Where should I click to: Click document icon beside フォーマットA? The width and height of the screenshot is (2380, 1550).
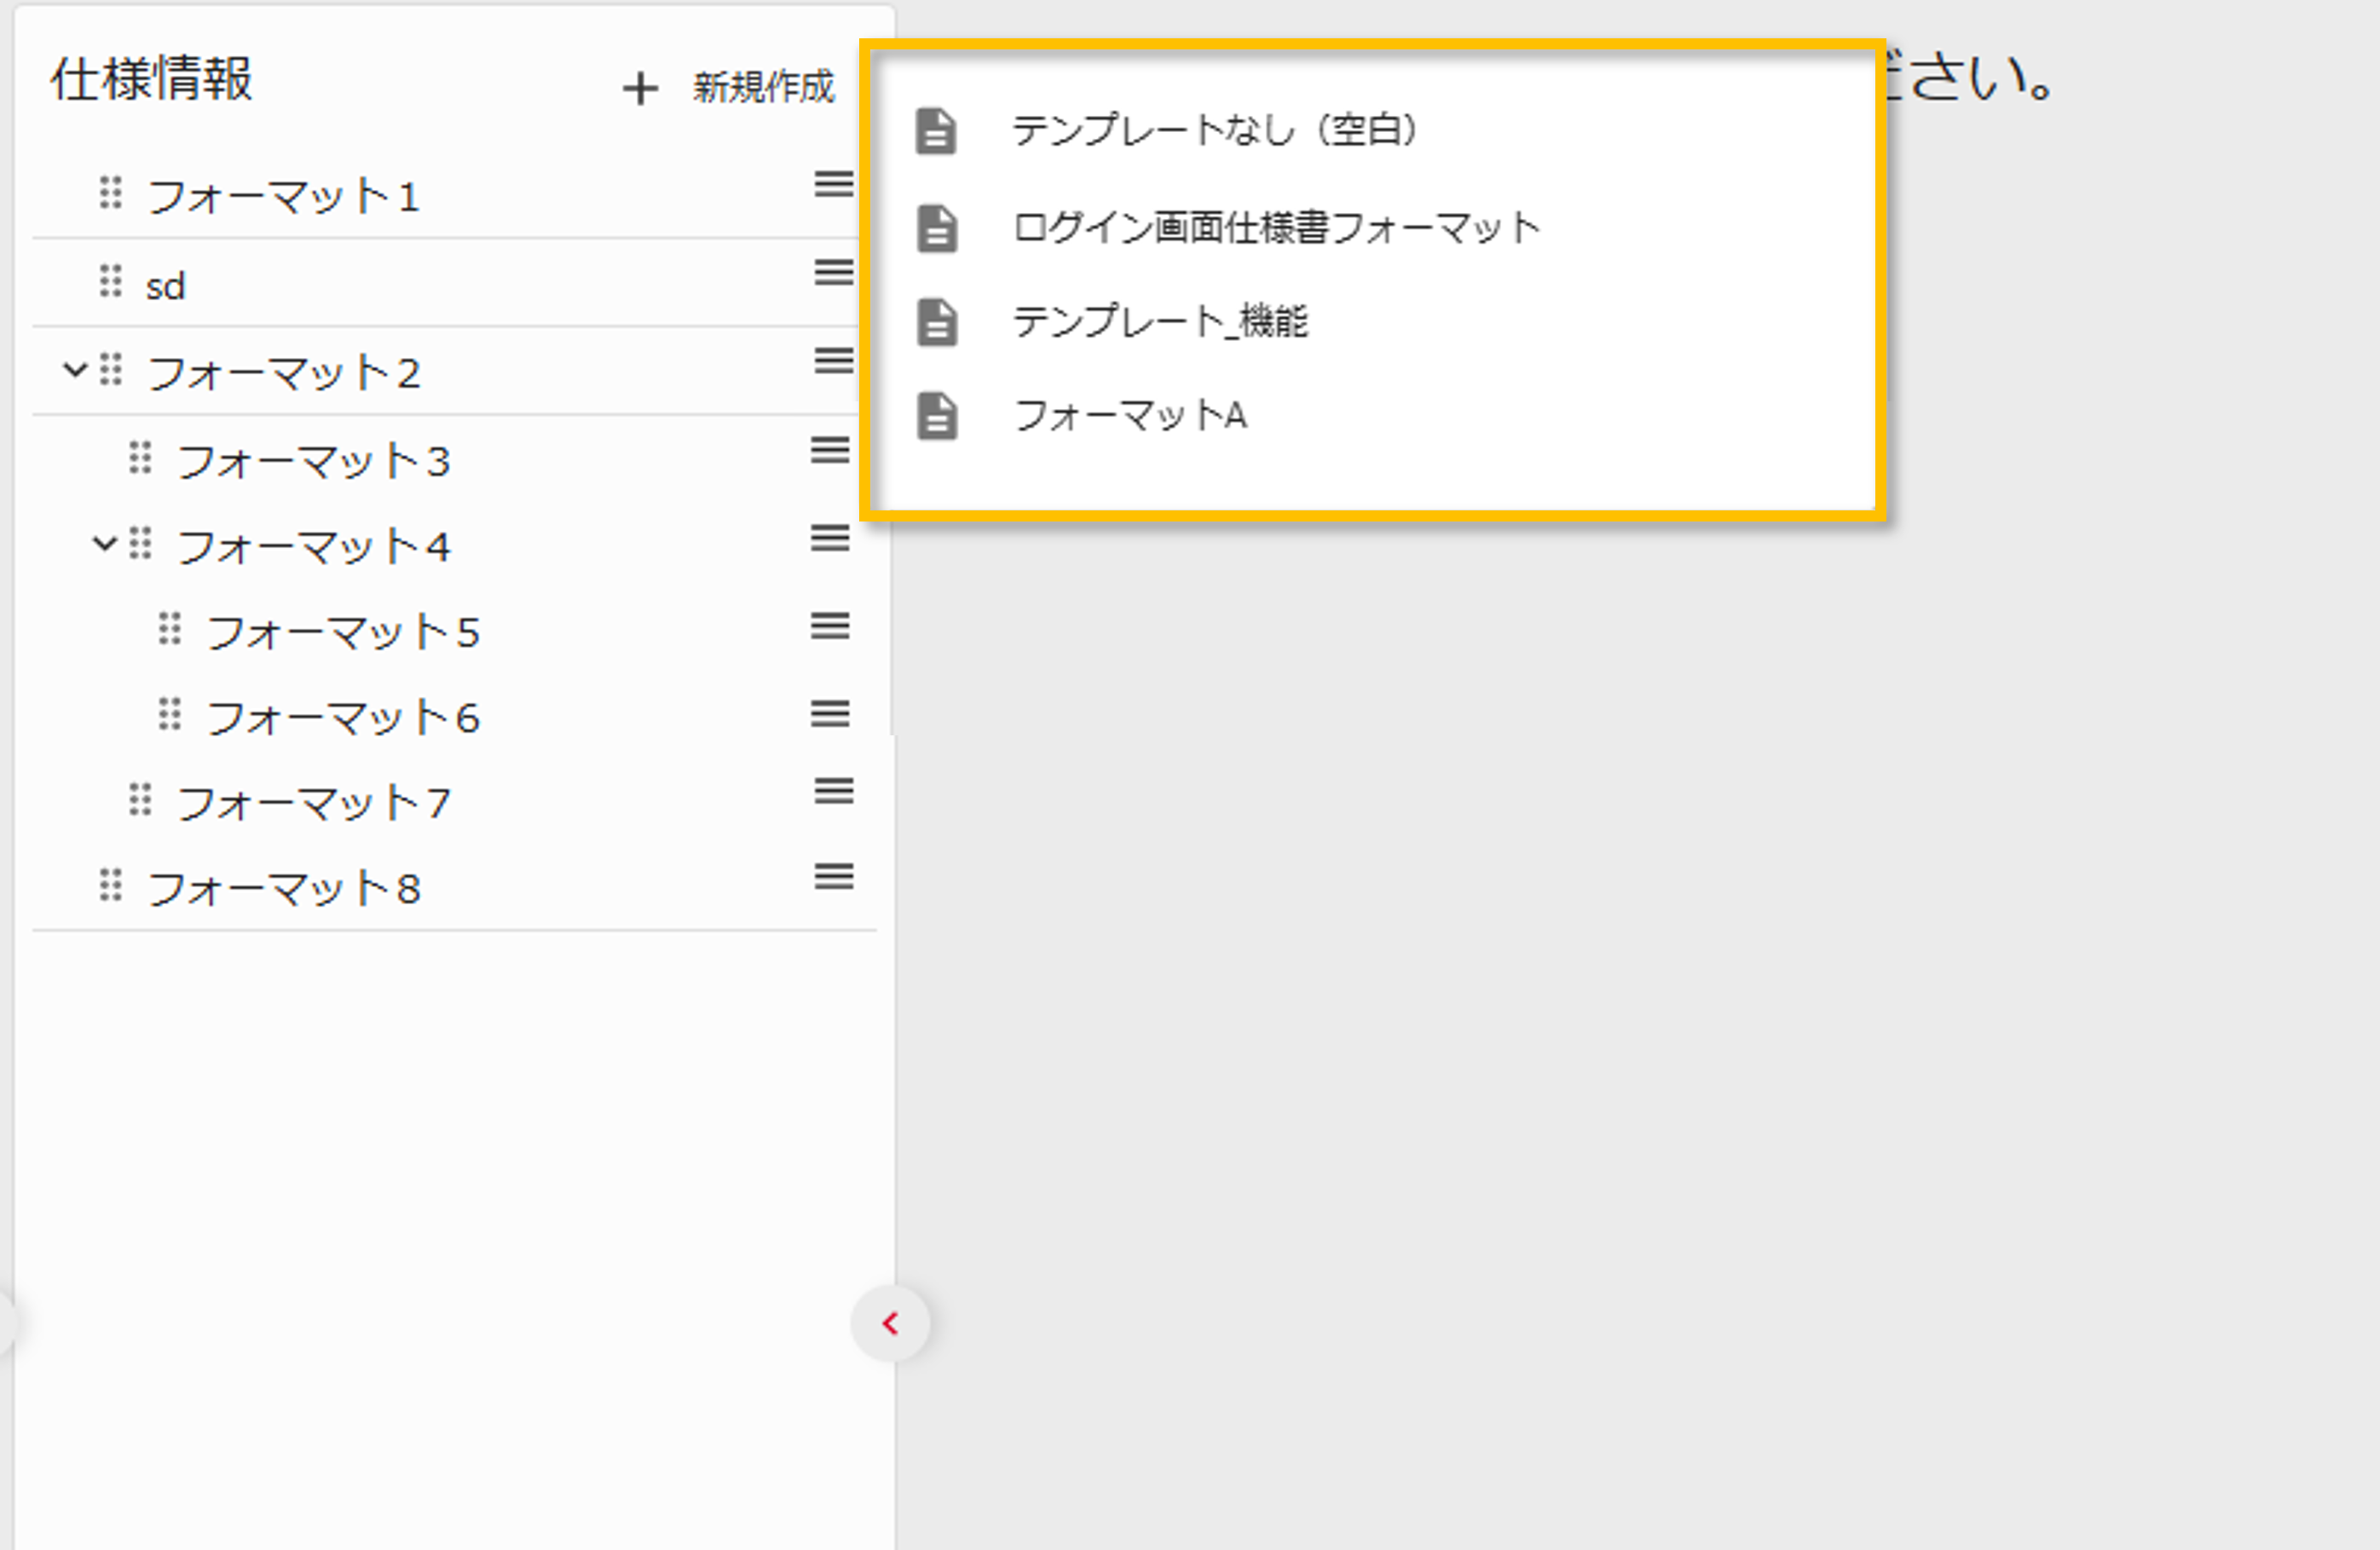(x=936, y=416)
